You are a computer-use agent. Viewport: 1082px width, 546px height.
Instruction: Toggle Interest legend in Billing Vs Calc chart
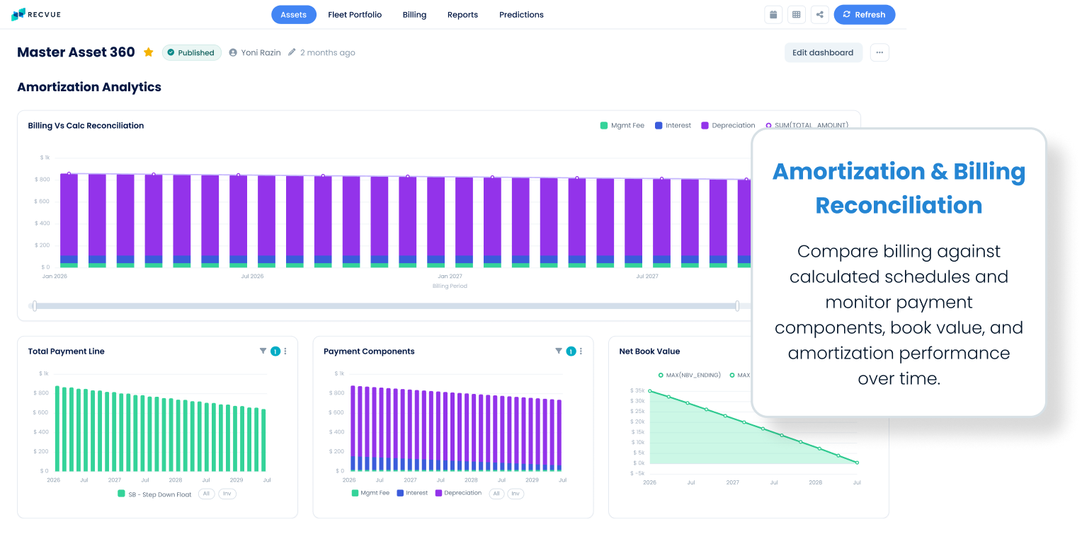click(673, 125)
